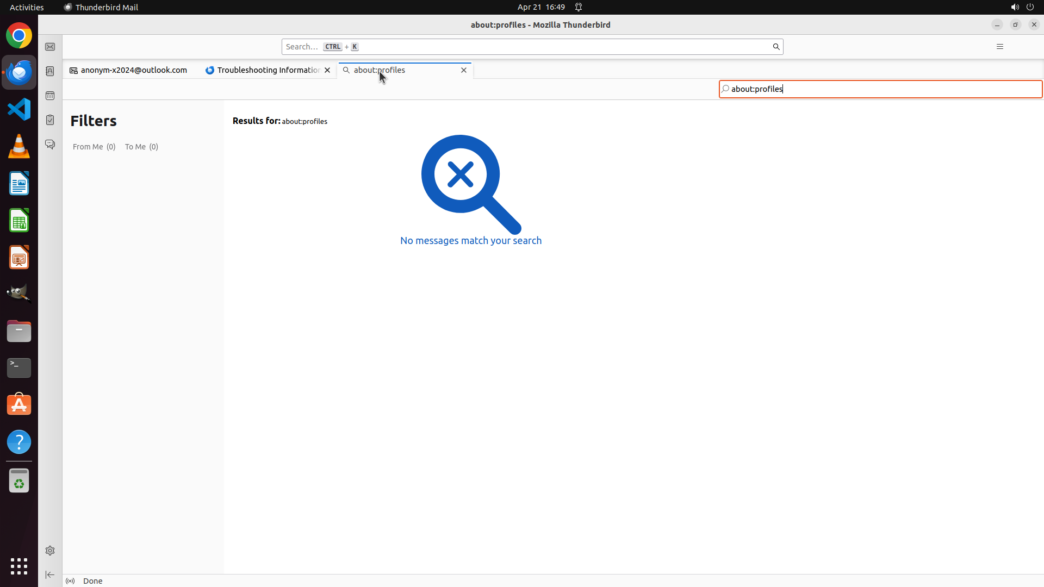This screenshot has width=1044, height=587.
Task: Focus the about:profiles search field
Action: pos(881,89)
